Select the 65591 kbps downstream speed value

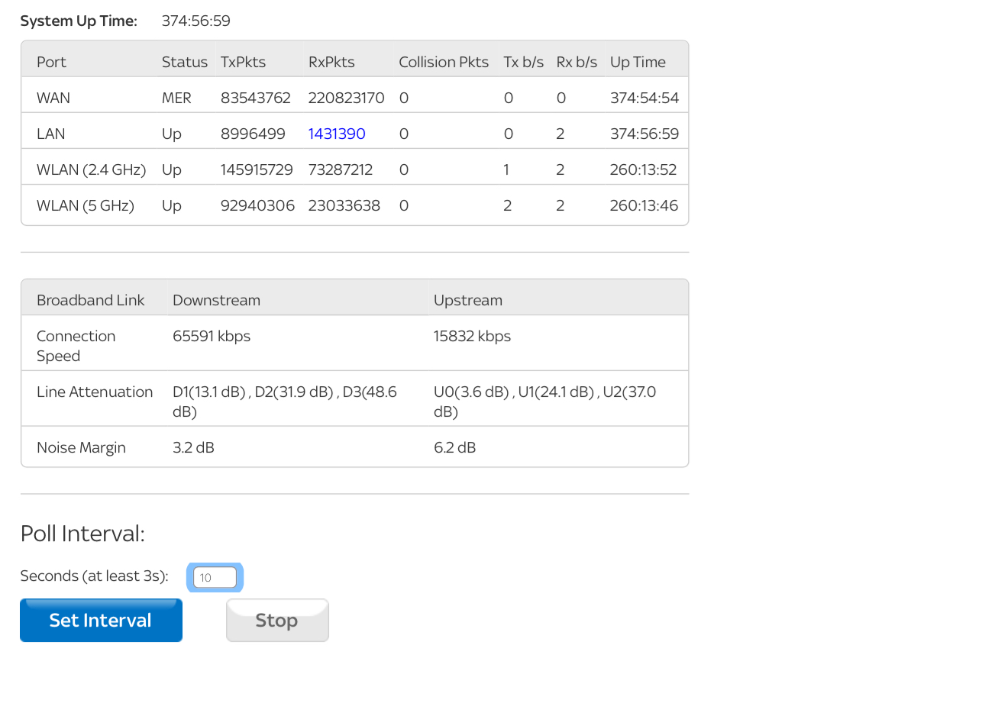pyautogui.click(x=212, y=337)
